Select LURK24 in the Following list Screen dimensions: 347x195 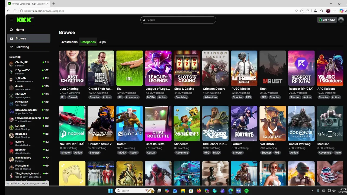(x=29, y=128)
